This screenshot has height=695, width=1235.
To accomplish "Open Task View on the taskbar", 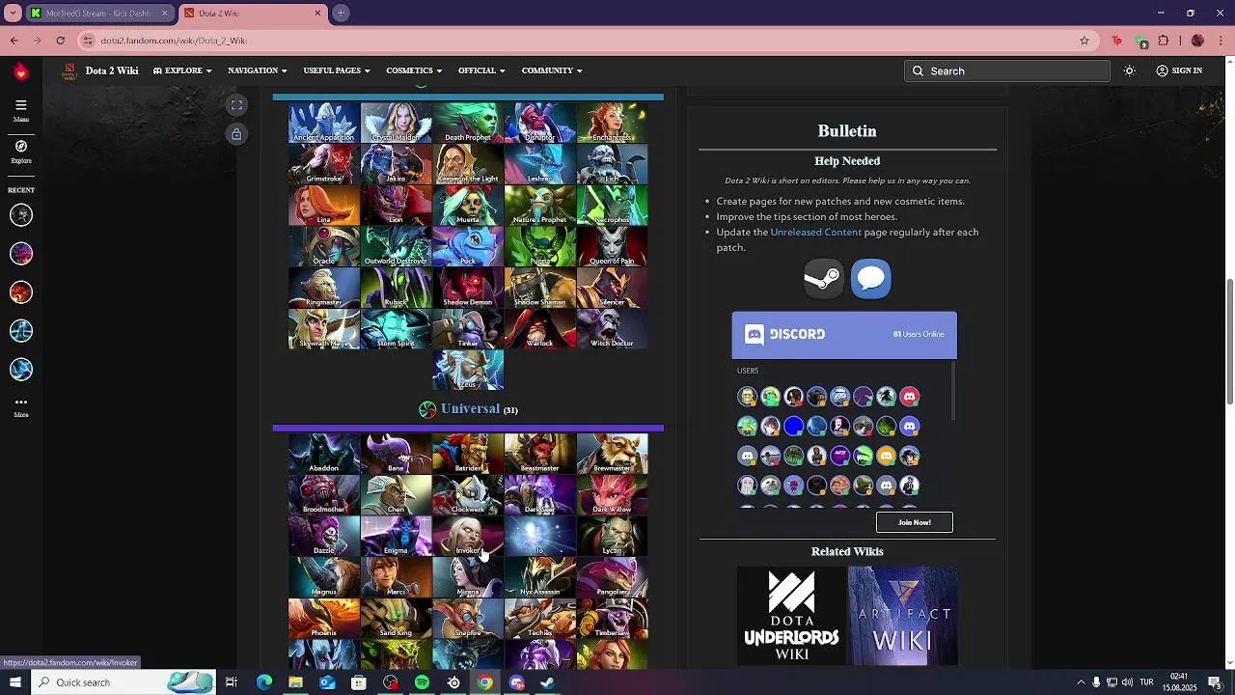I will (232, 682).
